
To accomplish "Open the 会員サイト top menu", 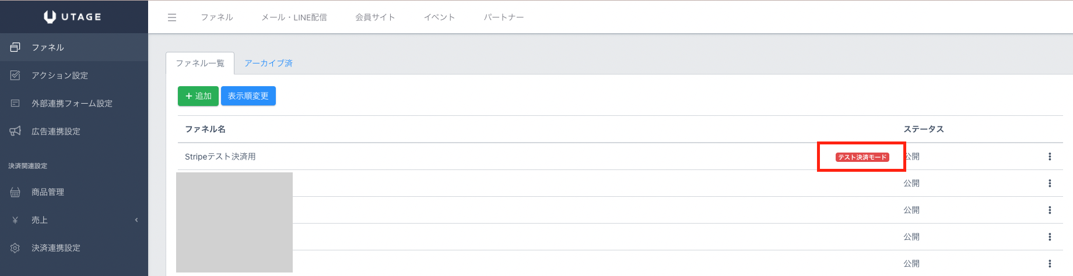I will click(375, 17).
